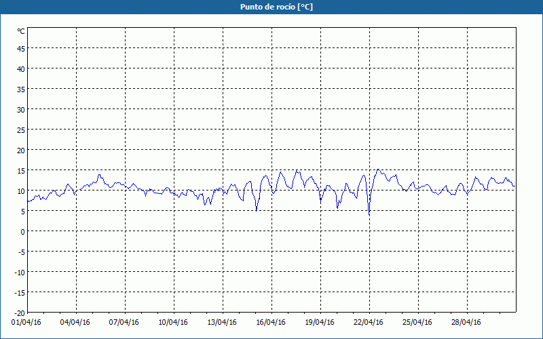
Task: Click the 'Punto de rocío [°C]' chart title
Action: [x=276, y=7]
